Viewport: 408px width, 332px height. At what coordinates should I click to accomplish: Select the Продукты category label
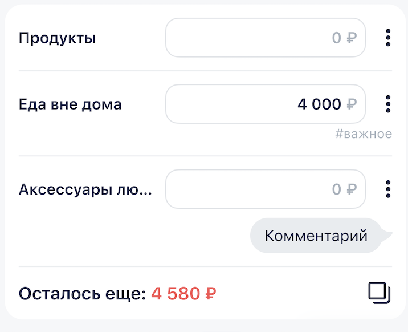point(57,38)
